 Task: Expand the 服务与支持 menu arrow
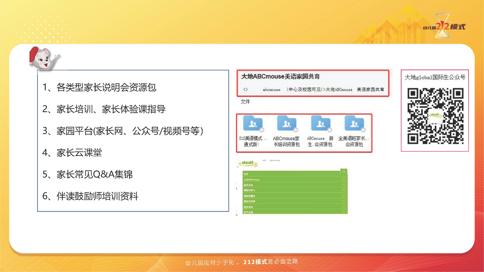pos(344,201)
